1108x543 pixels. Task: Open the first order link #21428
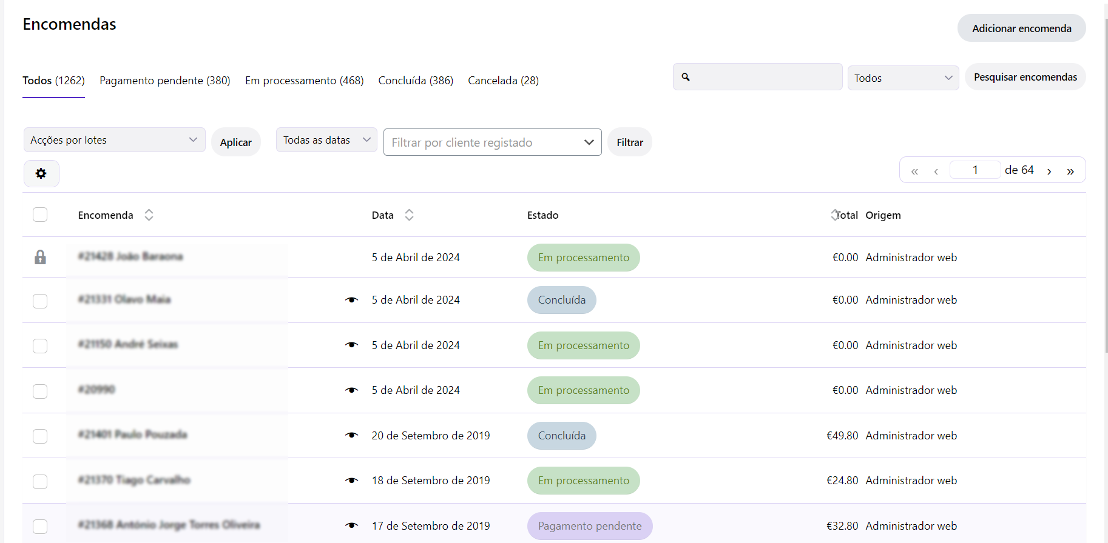pyautogui.click(x=130, y=256)
